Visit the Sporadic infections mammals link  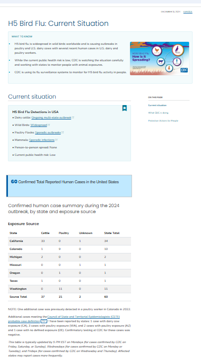click(x=42, y=140)
